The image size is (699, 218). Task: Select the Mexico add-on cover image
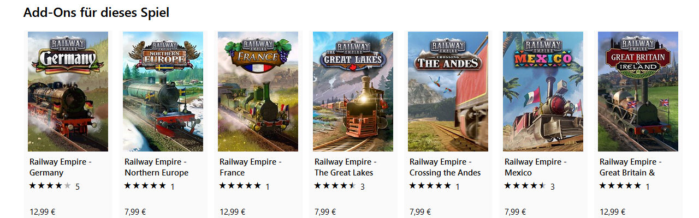(543, 92)
